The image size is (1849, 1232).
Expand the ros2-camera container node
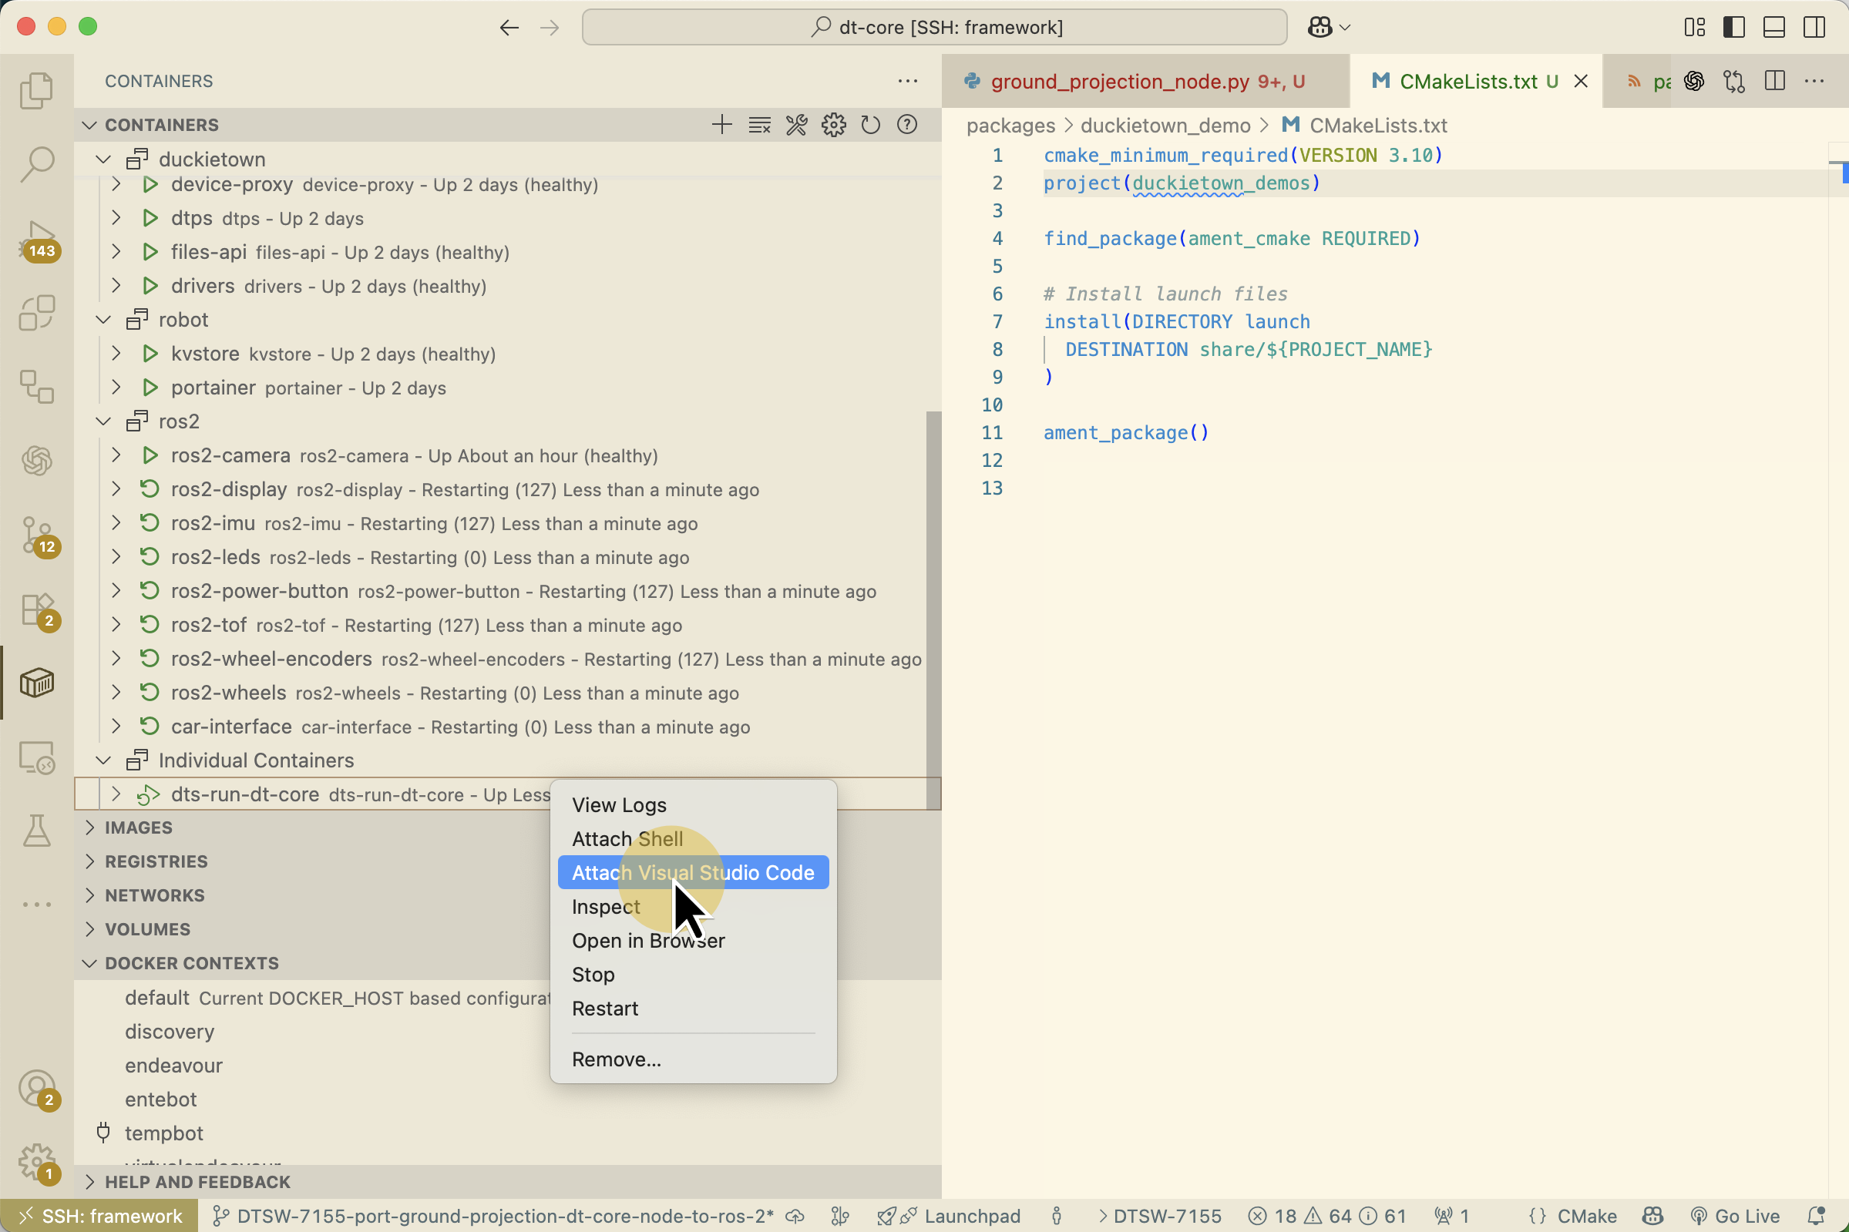[116, 455]
